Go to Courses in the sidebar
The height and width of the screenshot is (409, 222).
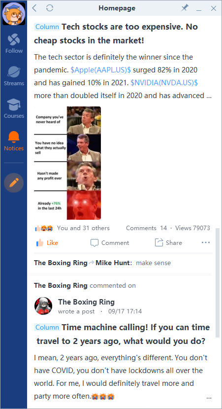point(14,108)
